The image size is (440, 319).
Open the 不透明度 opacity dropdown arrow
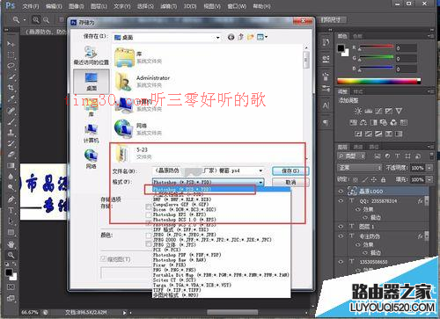tap(429, 168)
